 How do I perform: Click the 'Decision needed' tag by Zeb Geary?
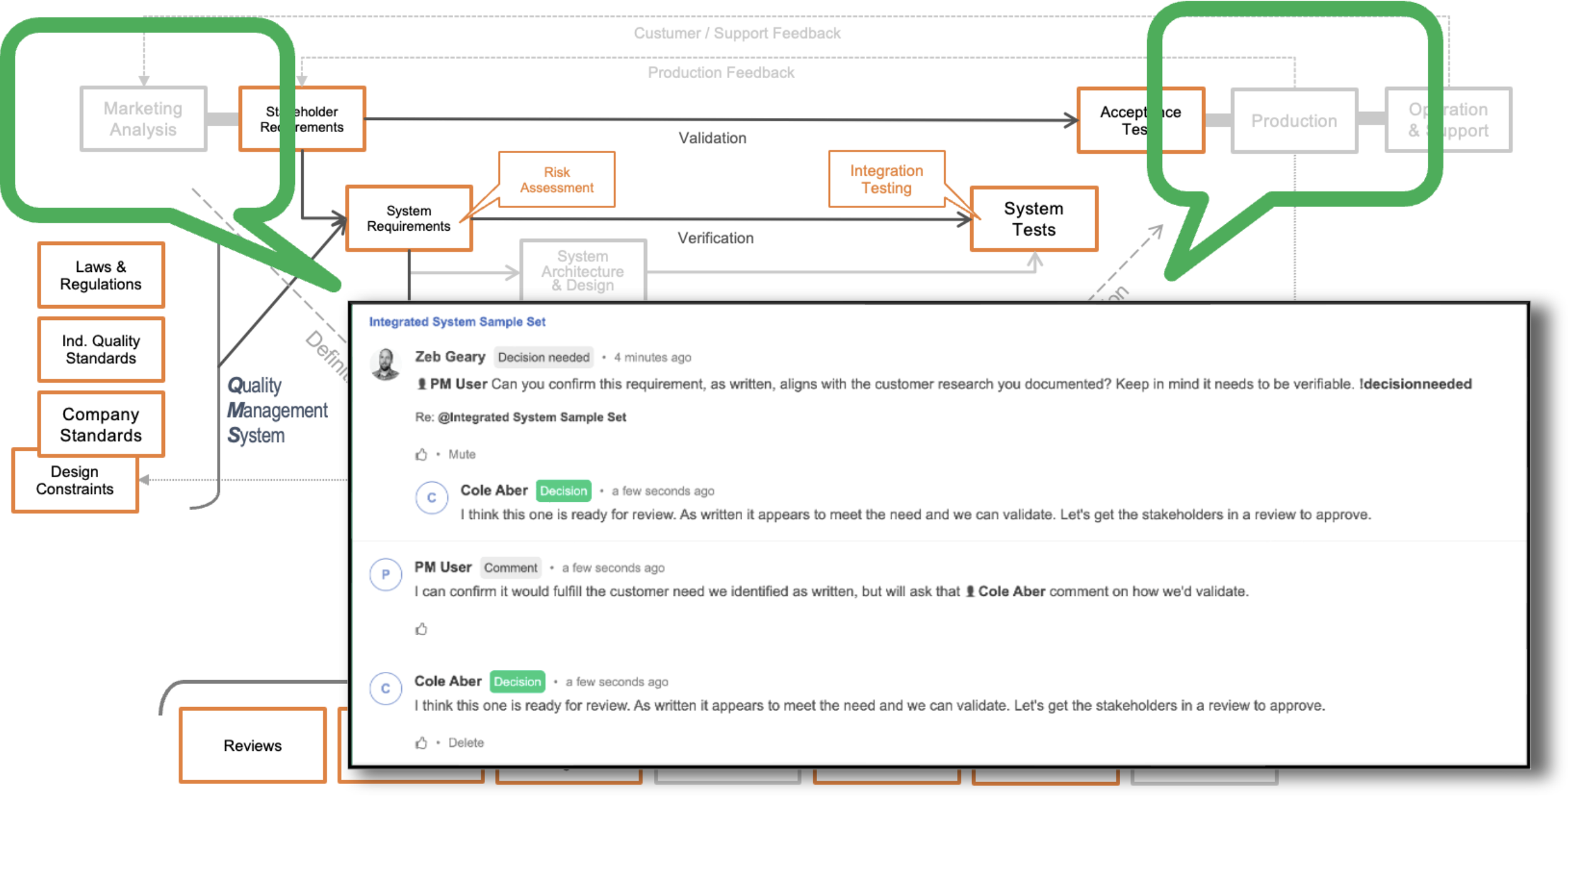pyautogui.click(x=543, y=357)
